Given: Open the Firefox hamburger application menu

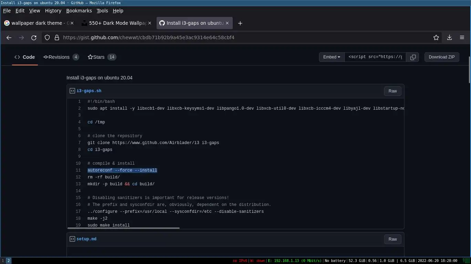Looking at the screenshot, I should point(462,37).
